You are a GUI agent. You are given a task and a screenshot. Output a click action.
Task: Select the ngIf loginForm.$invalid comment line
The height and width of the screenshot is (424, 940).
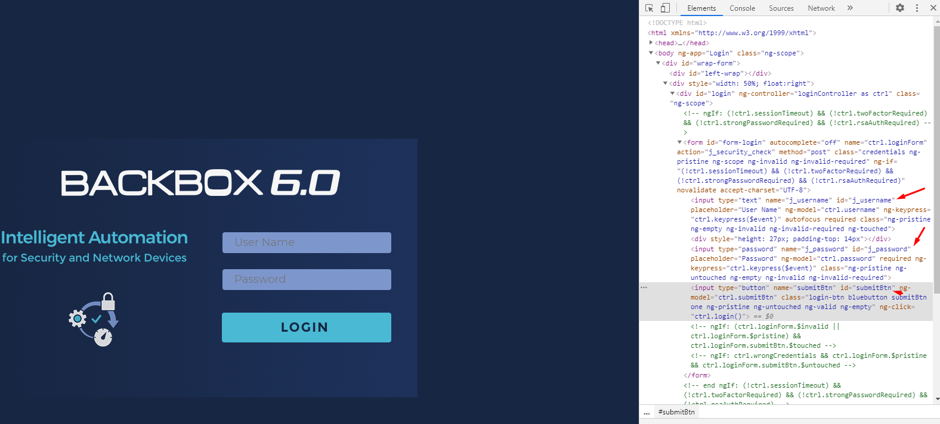[765, 336]
